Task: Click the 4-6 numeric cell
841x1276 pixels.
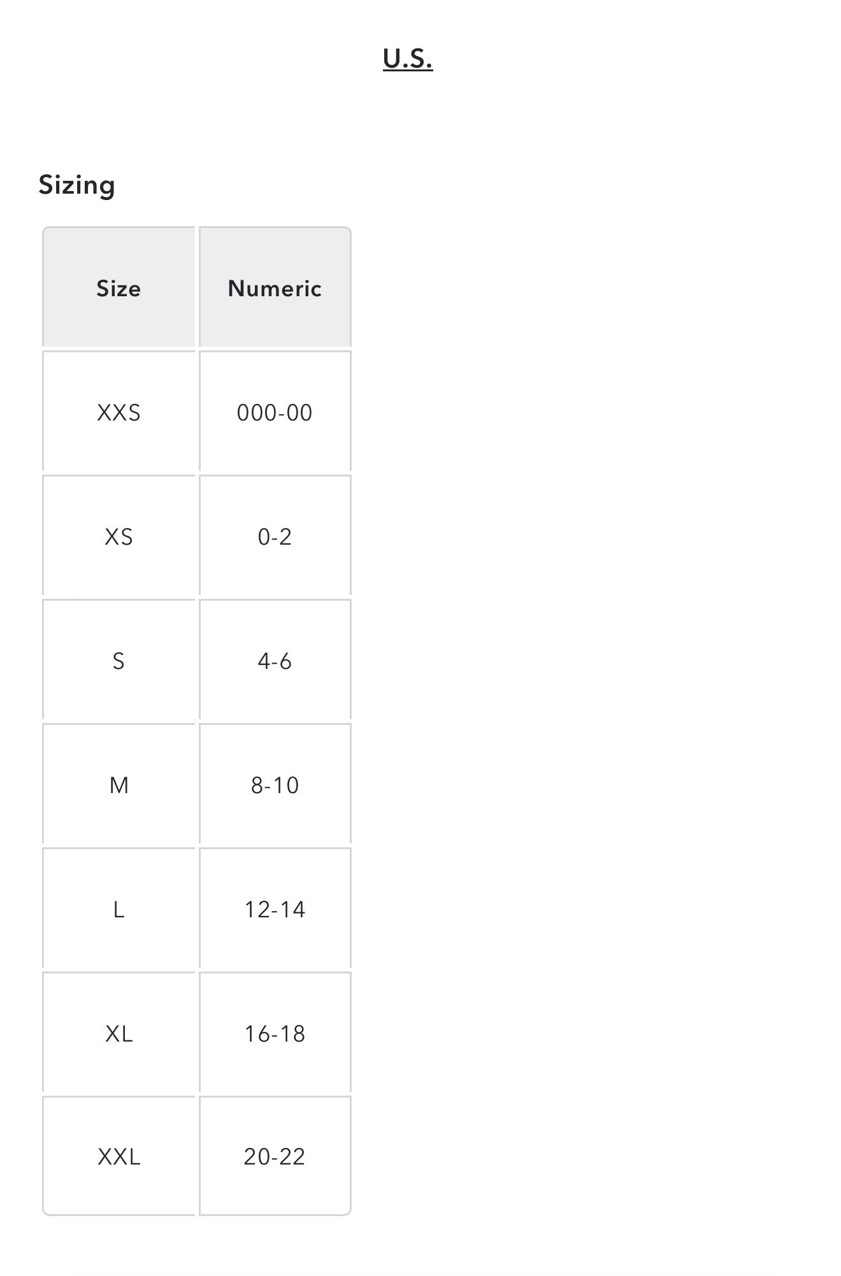Action: pyautogui.click(x=275, y=660)
